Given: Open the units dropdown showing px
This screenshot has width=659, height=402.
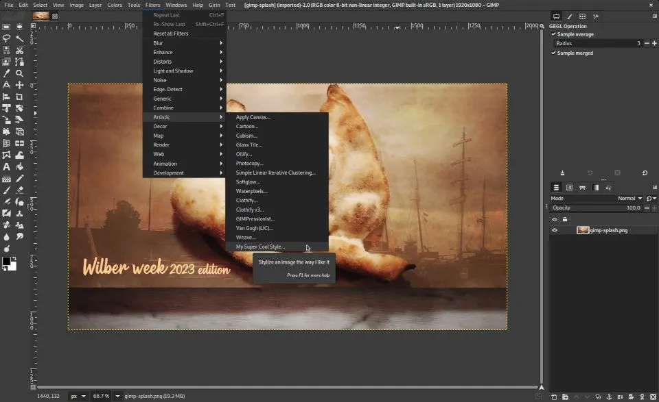Looking at the screenshot, I should pyautogui.click(x=78, y=395).
